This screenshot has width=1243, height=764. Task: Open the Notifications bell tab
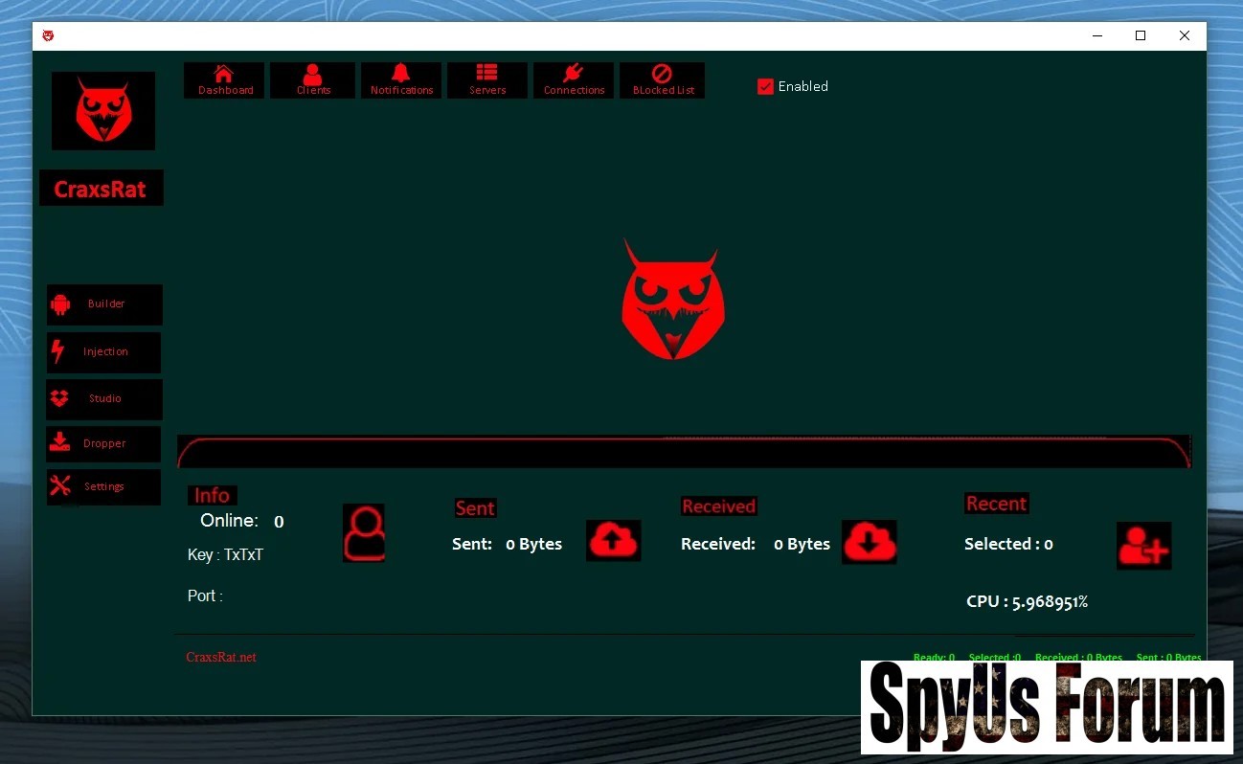click(401, 80)
